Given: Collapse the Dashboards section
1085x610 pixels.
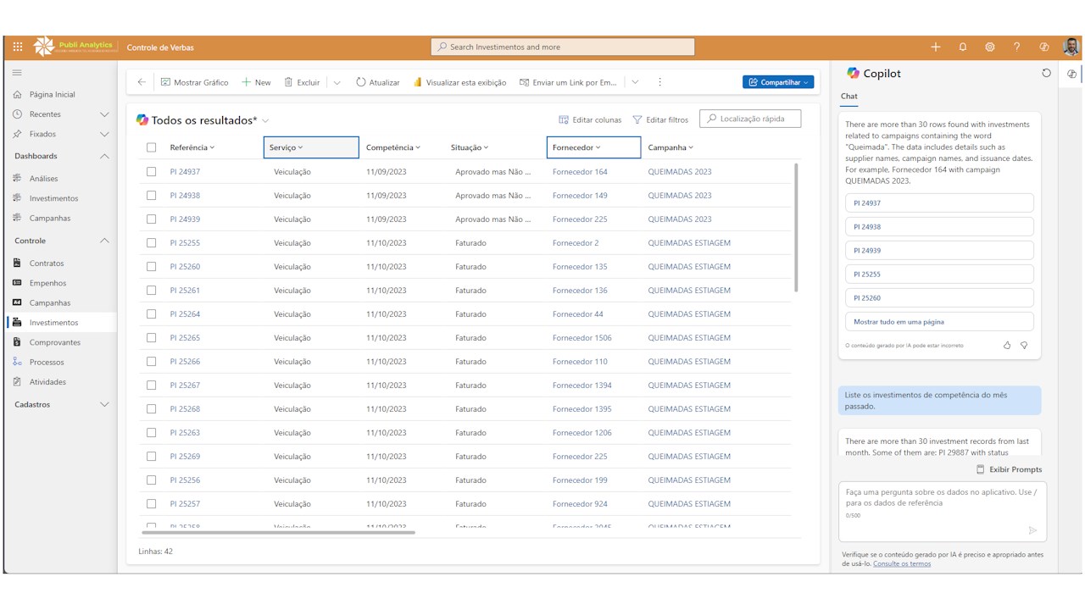Looking at the screenshot, I should point(104,156).
